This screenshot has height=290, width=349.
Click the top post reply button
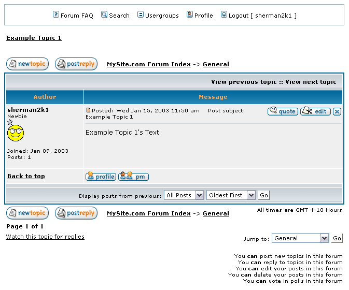point(76,64)
